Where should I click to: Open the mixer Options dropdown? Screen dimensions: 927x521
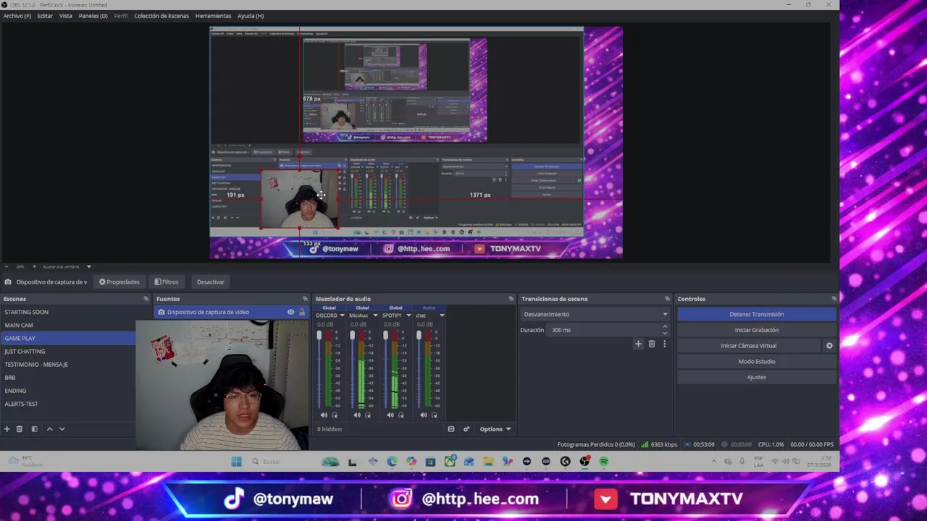[x=495, y=429]
